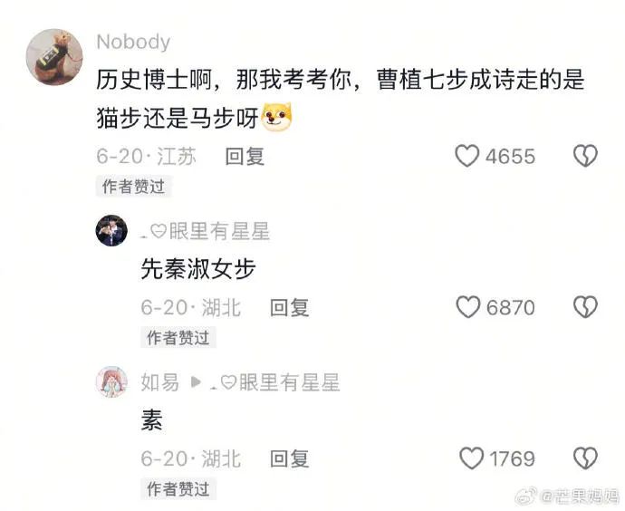The image size is (625, 511).
Task: Dislike Nobody's comment with the broken heart icon
Action: [x=585, y=156]
